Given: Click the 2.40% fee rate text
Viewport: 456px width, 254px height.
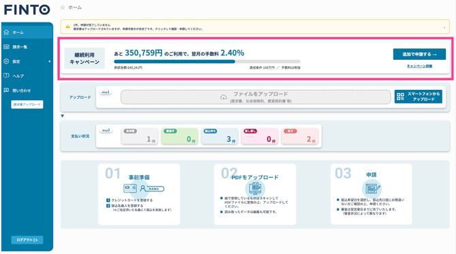Looking at the screenshot, I should pos(232,53).
